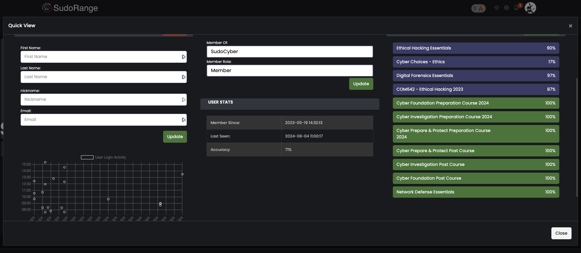
Task: Open the user avatar menu
Action: click(530, 8)
